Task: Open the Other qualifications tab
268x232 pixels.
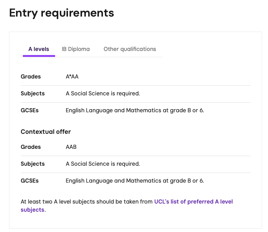Action: (x=130, y=49)
